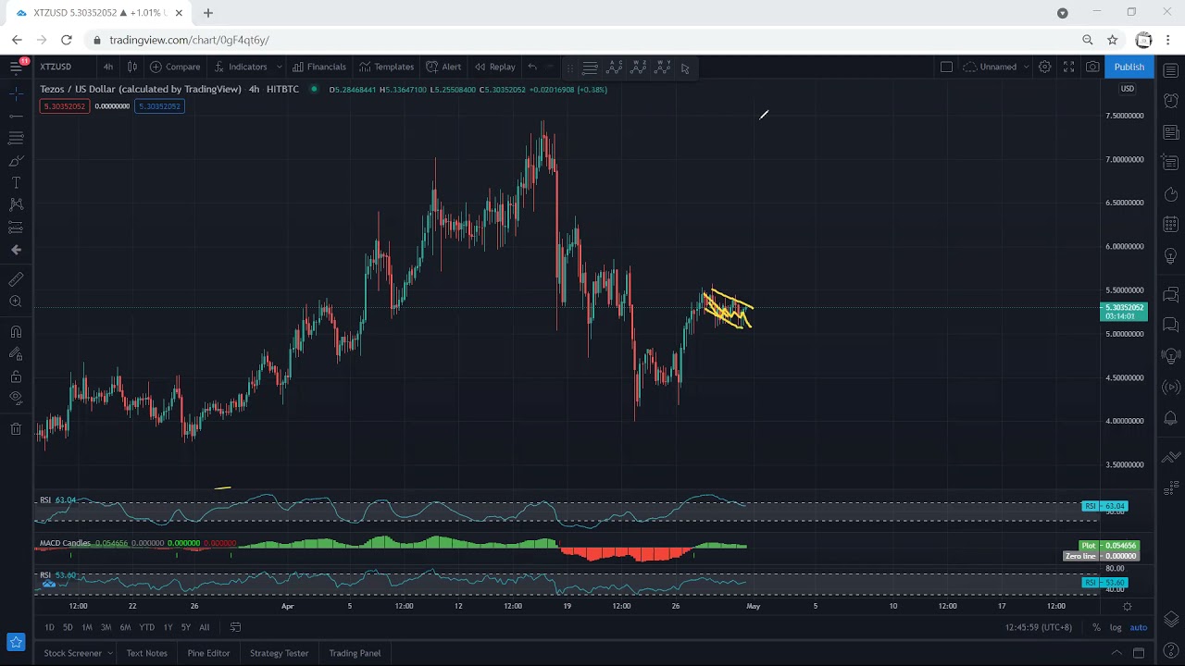The width and height of the screenshot is (1185, 666).
Task: Take a chart snapshot with camera icon
Action: click(1092, 67)
